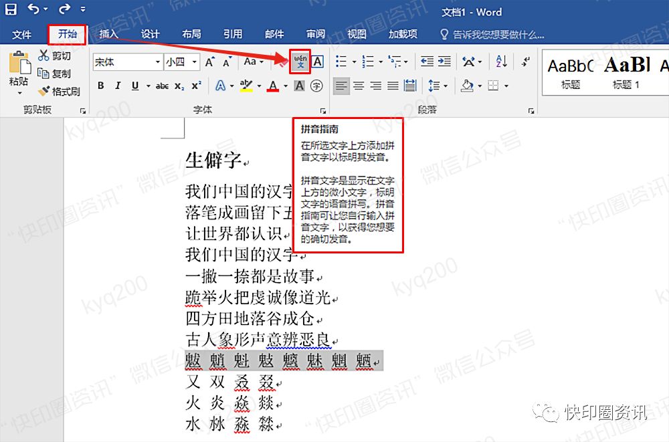669x442 pixels.
Task: Open the line spacing dropdown
Action: (x=436, y=86)
